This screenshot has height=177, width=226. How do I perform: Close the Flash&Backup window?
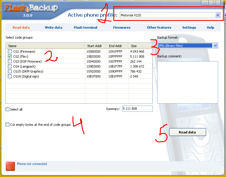[214, 3]
